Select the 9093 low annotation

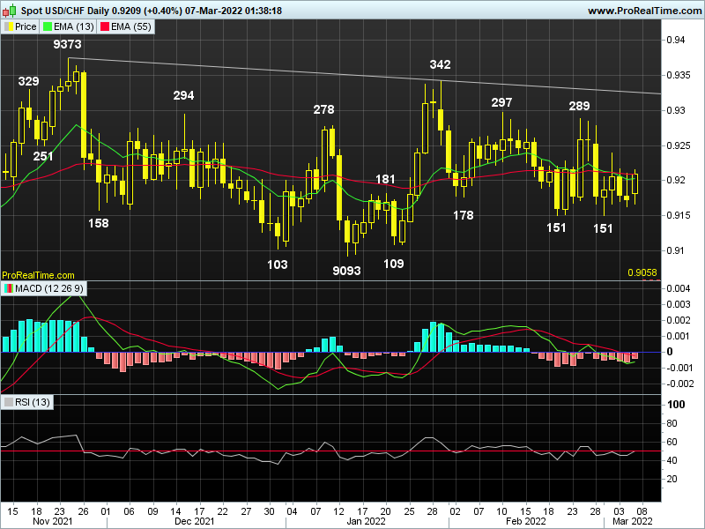[346, 271]
